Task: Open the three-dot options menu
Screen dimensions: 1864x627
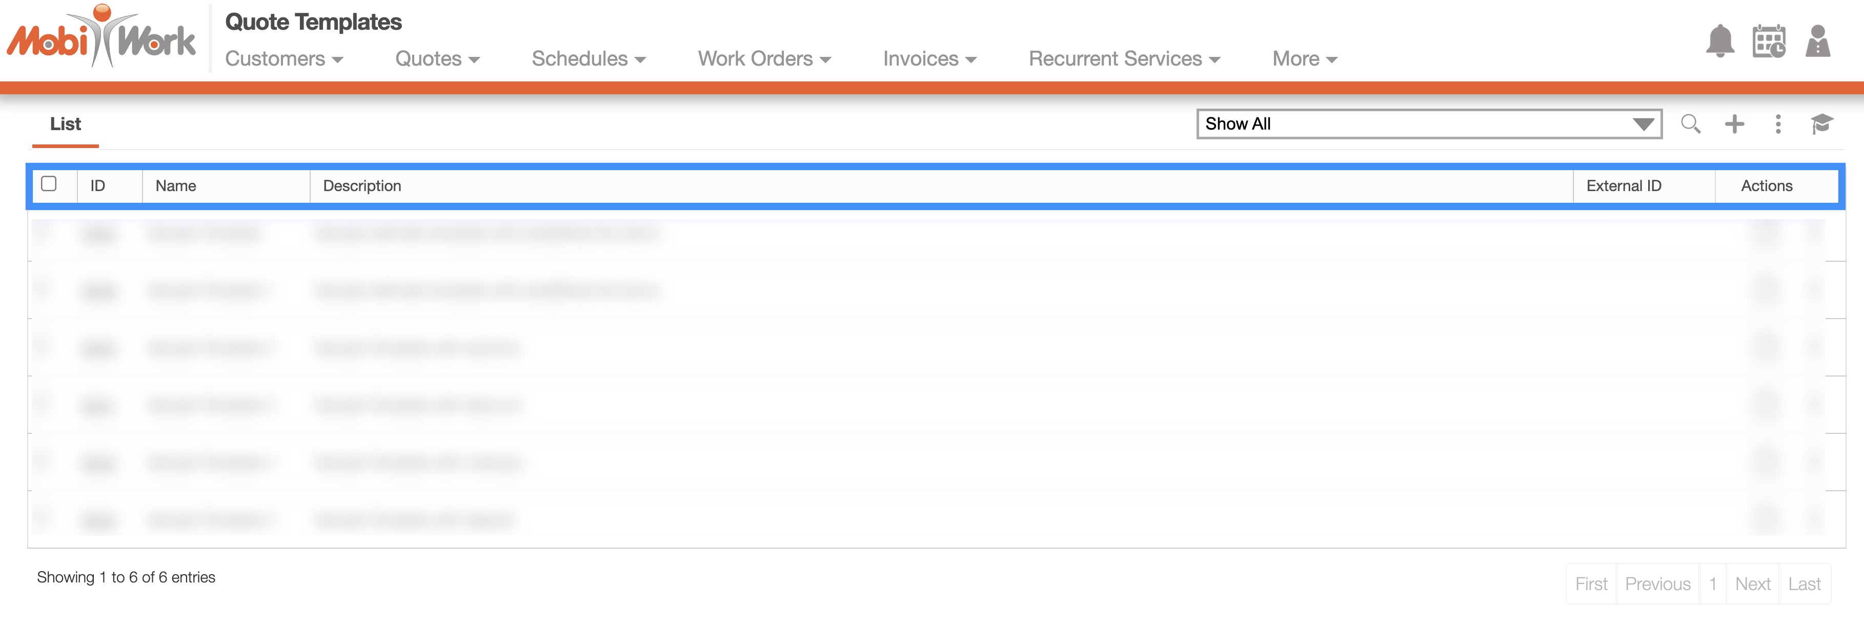Action: point(1778,123)
